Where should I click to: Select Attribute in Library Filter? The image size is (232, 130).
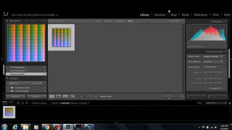coord(108,21)
